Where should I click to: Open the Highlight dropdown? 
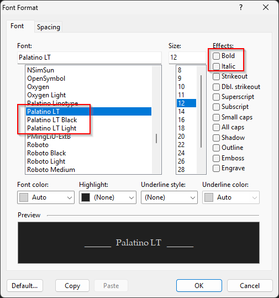point(108,197)
